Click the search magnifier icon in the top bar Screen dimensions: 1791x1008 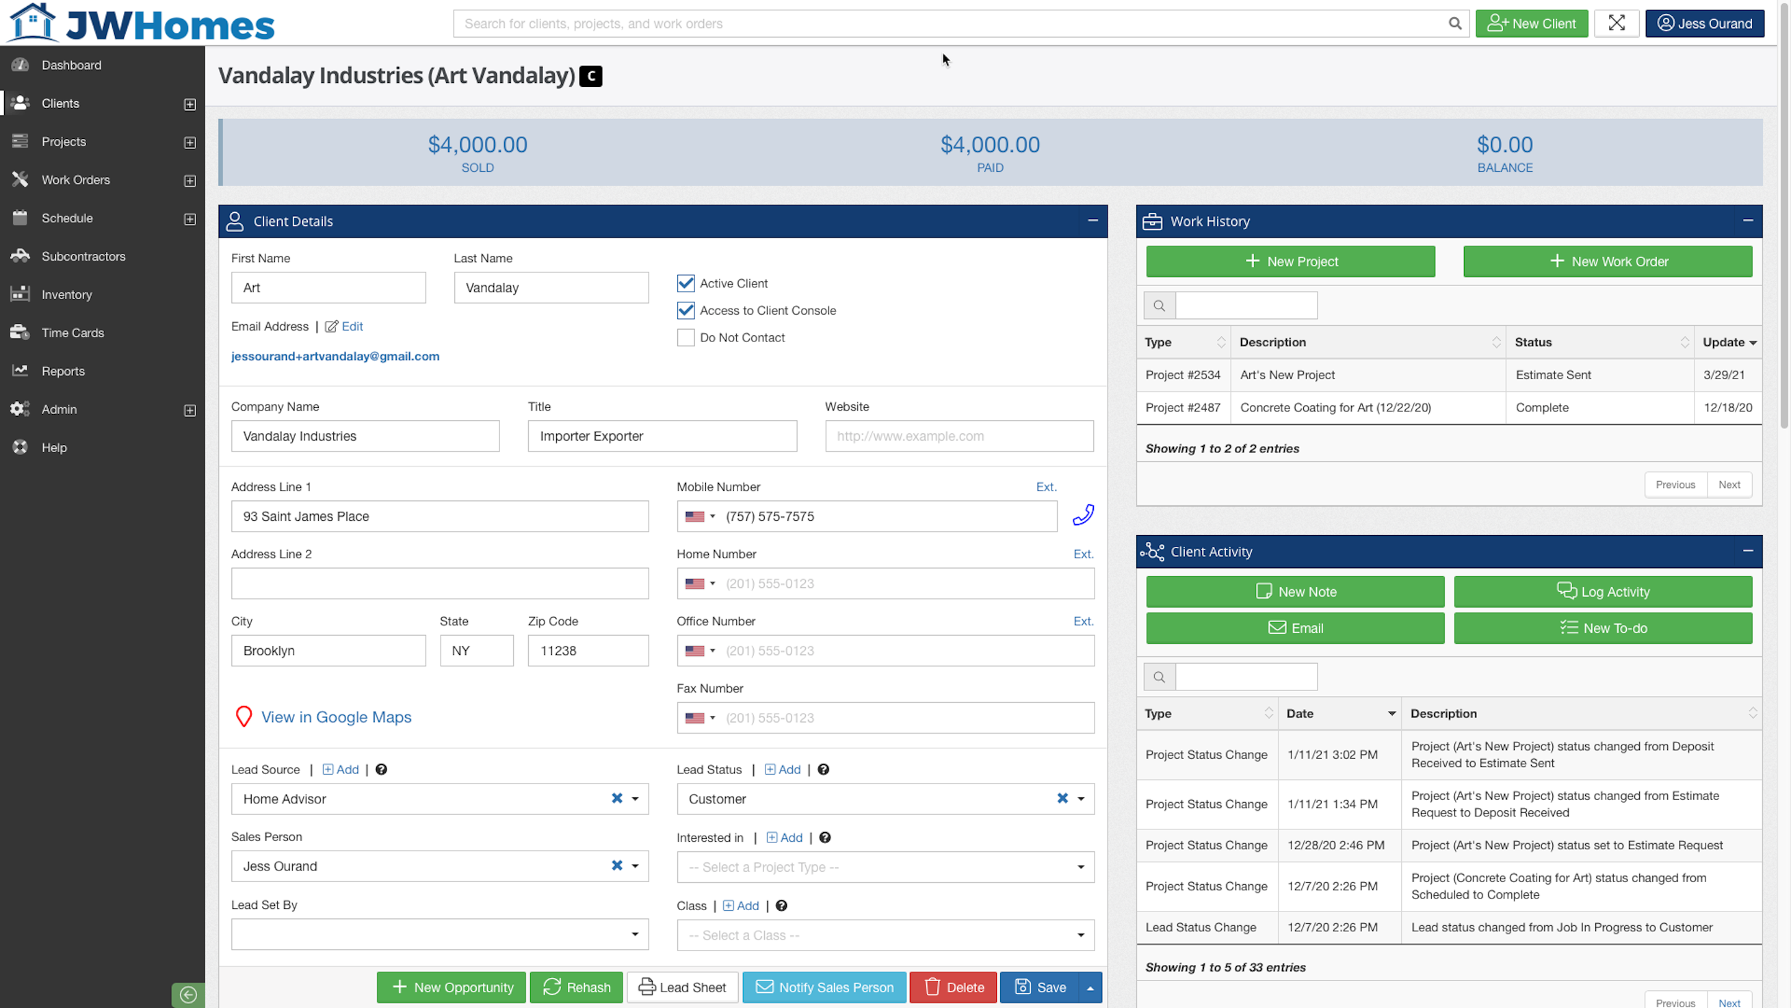1454,23
